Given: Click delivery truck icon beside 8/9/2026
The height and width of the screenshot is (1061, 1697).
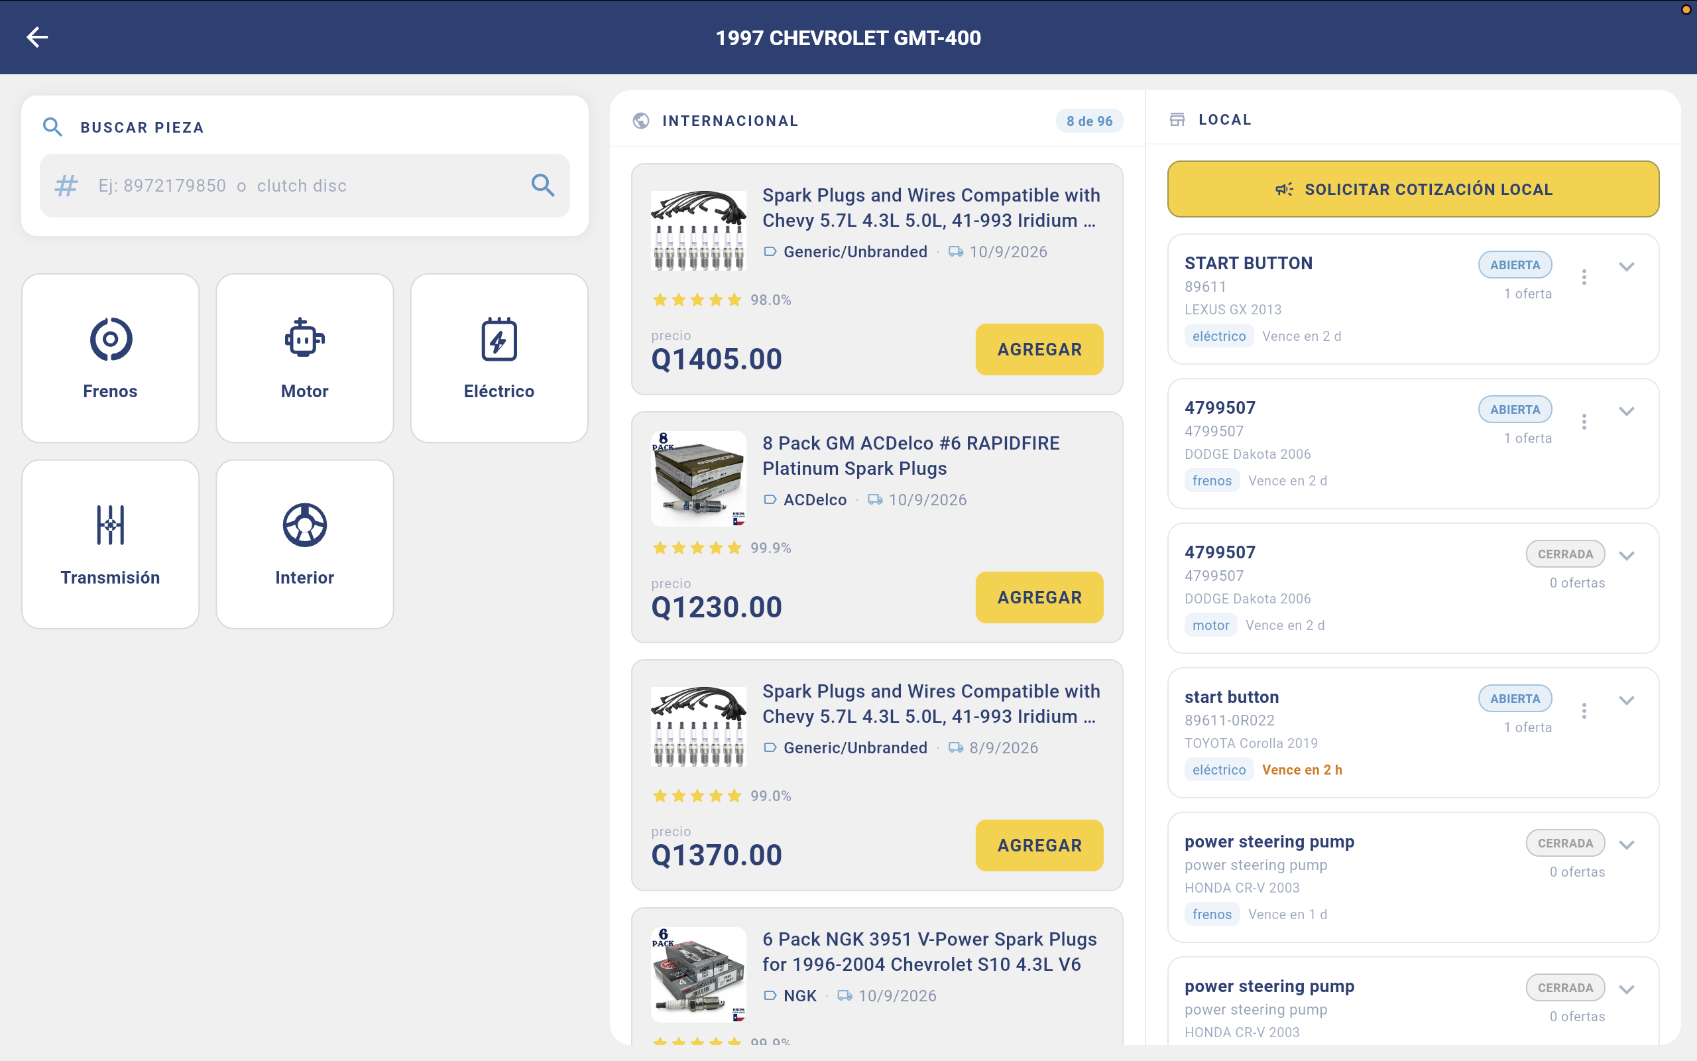Looking at the screenshot, I should (x=956, y=747).
